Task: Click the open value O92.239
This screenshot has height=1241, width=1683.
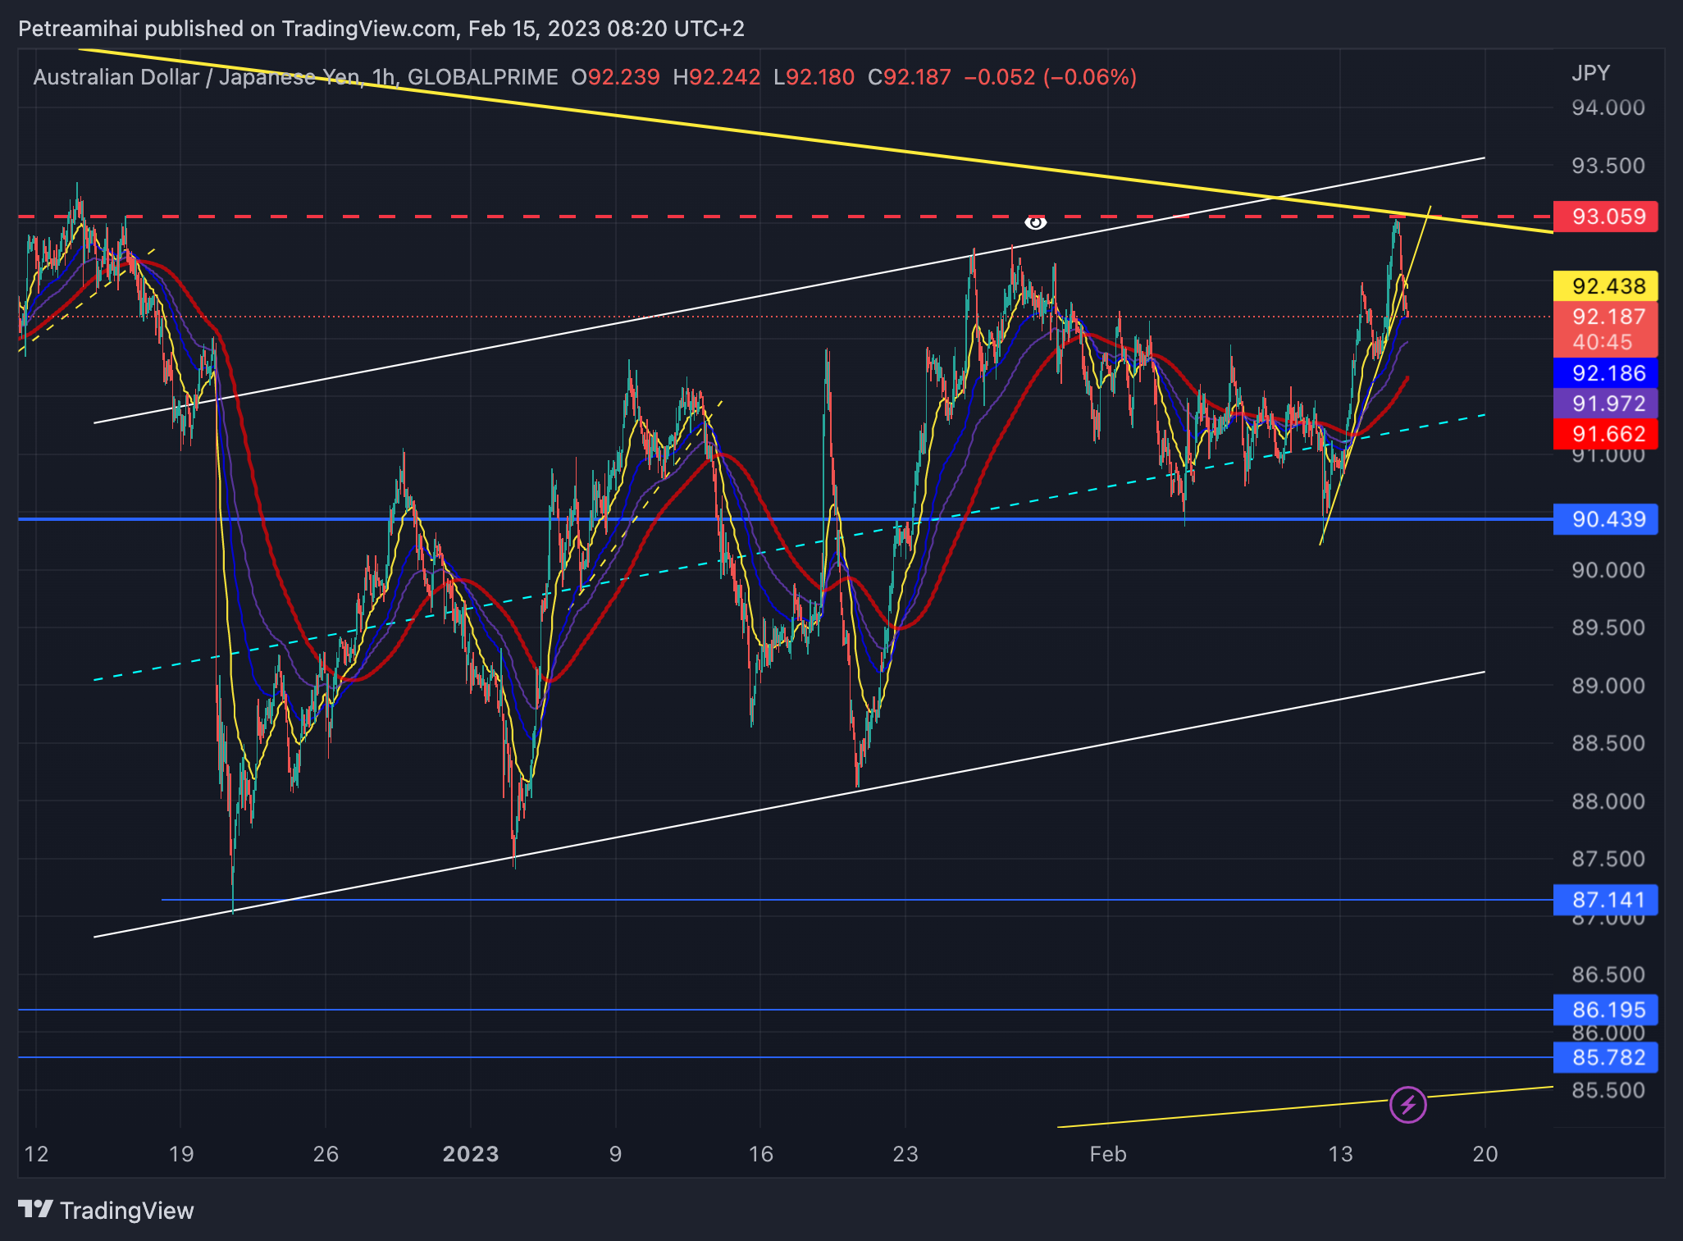Action: (615, 77)
